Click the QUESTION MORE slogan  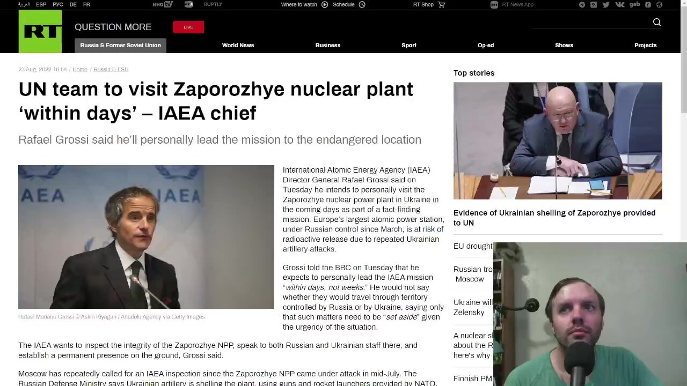113,27
